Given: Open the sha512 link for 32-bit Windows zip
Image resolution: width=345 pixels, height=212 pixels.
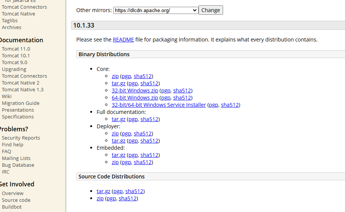Looking at the screenshot, I should pos(182,91).
